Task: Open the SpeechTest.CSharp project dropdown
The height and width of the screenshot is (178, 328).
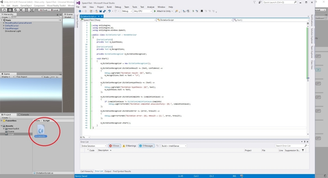Action: pyautogui.click(x=118, y=20)
